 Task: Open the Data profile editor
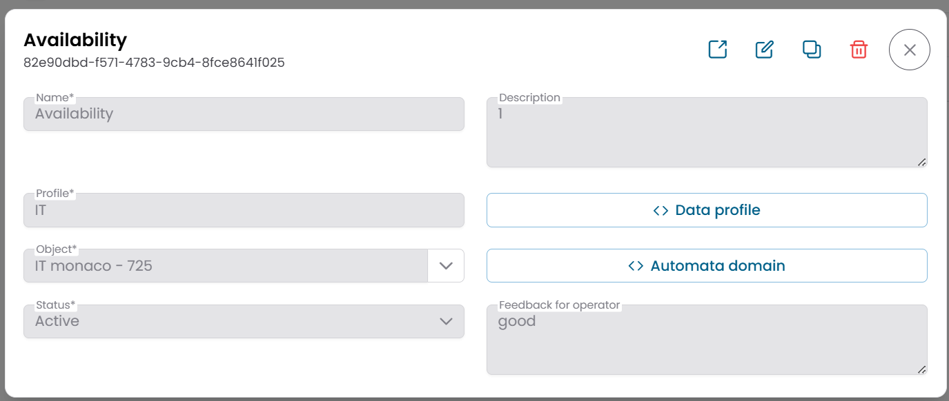tap(707, 209)
